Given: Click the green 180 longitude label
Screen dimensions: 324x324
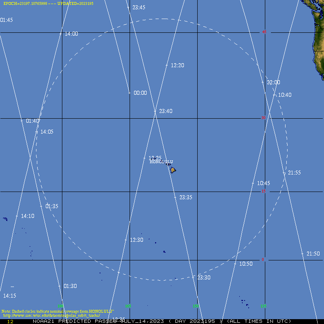Looking at the screenshot, I should point(60,306).
